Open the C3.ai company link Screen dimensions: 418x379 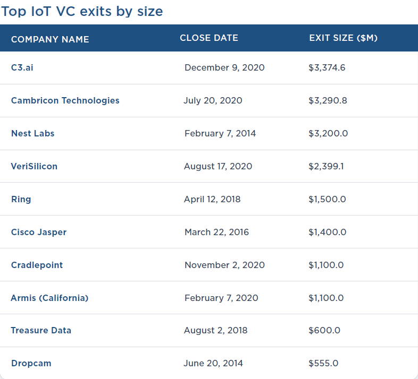(x=22, y=67)
